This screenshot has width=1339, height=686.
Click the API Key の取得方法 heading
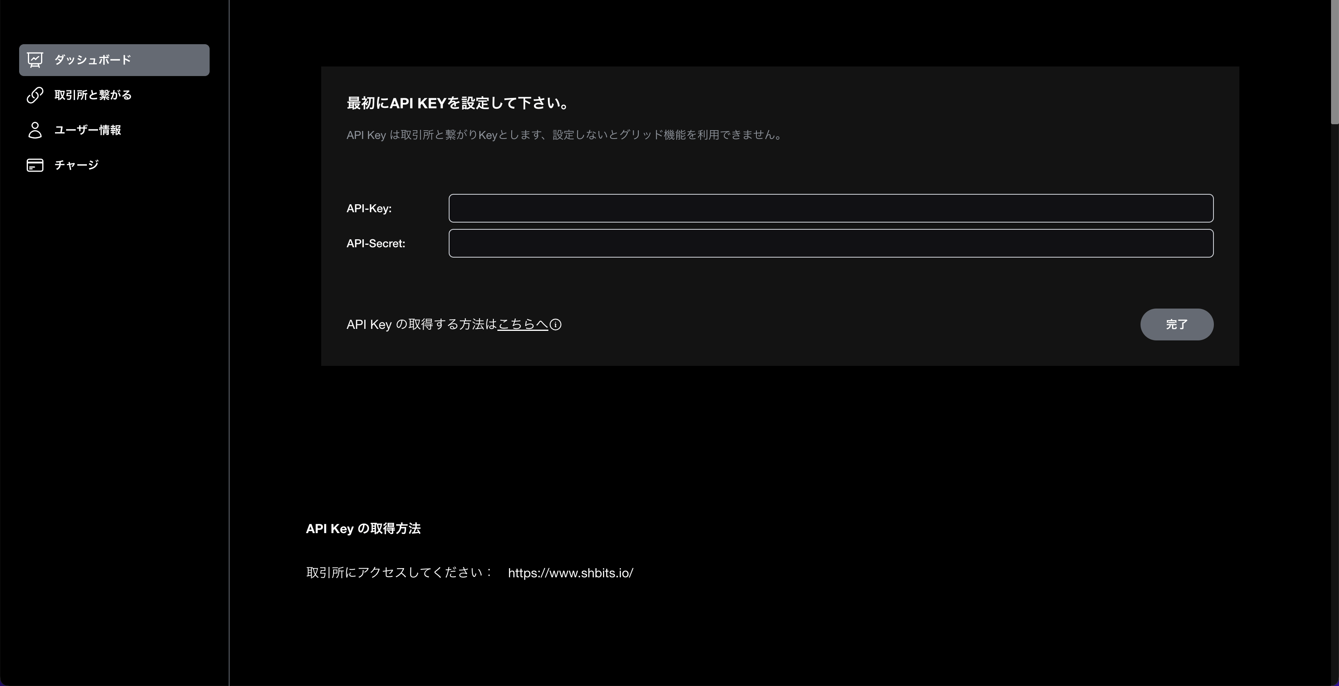(363, 529)
